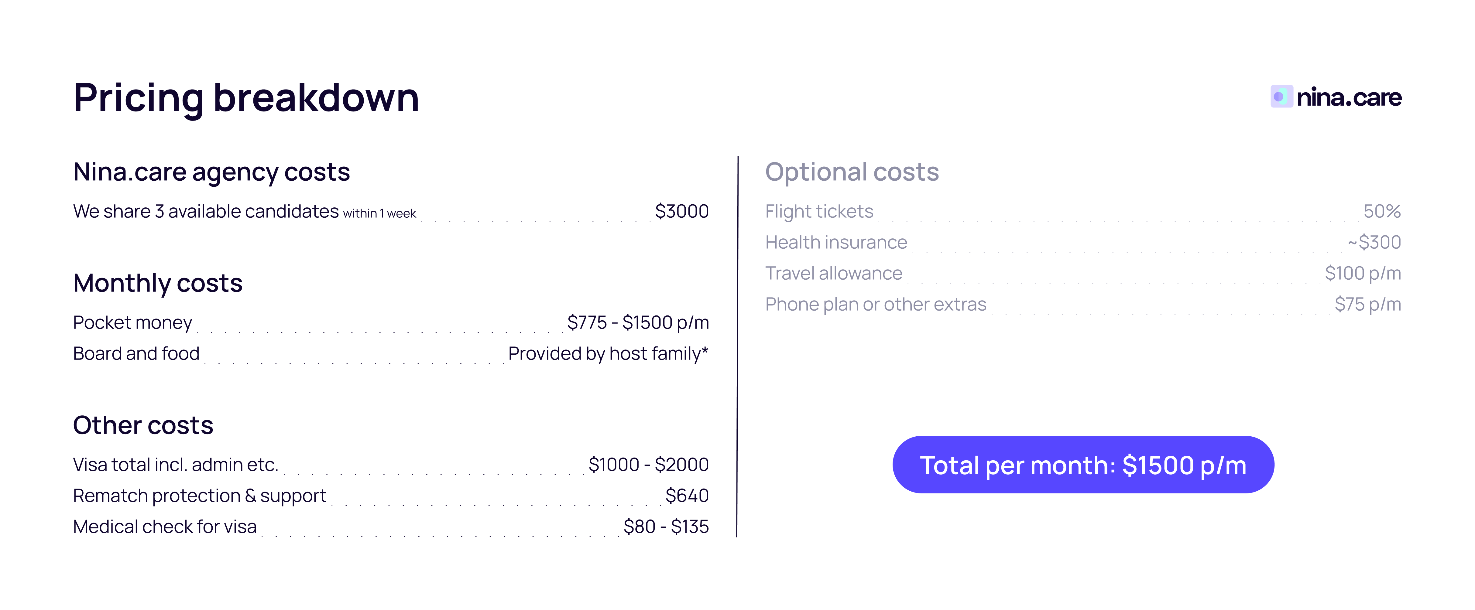1475x610 pixels.
Task: Click the Pricing breakdown title
Action: (x=246, y=97)
